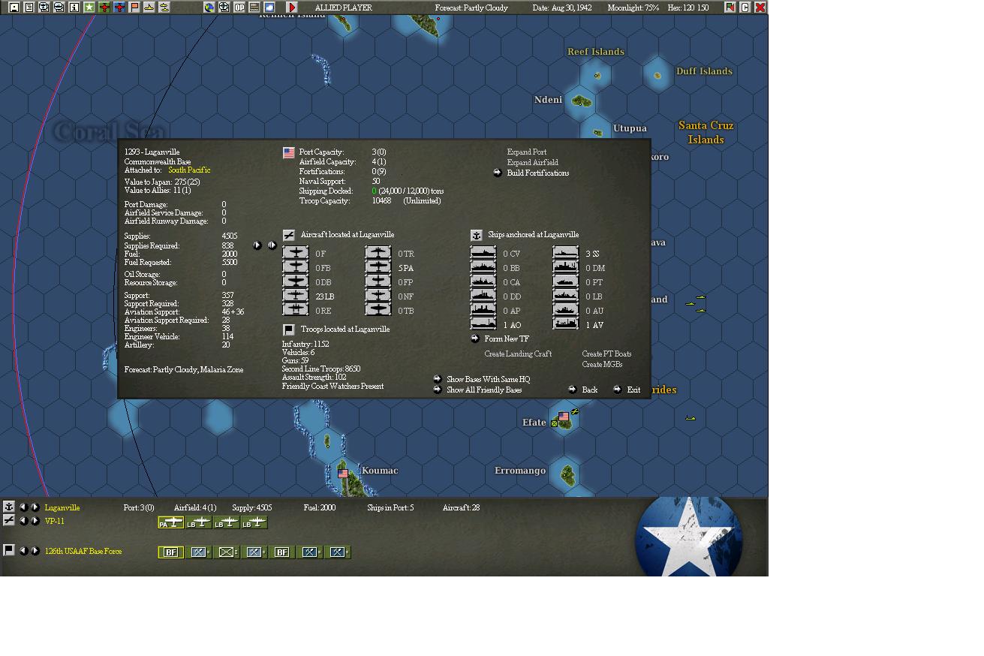Click Create PT Boats
Viewport: 984px width, 656px height.
pos(606,354)
